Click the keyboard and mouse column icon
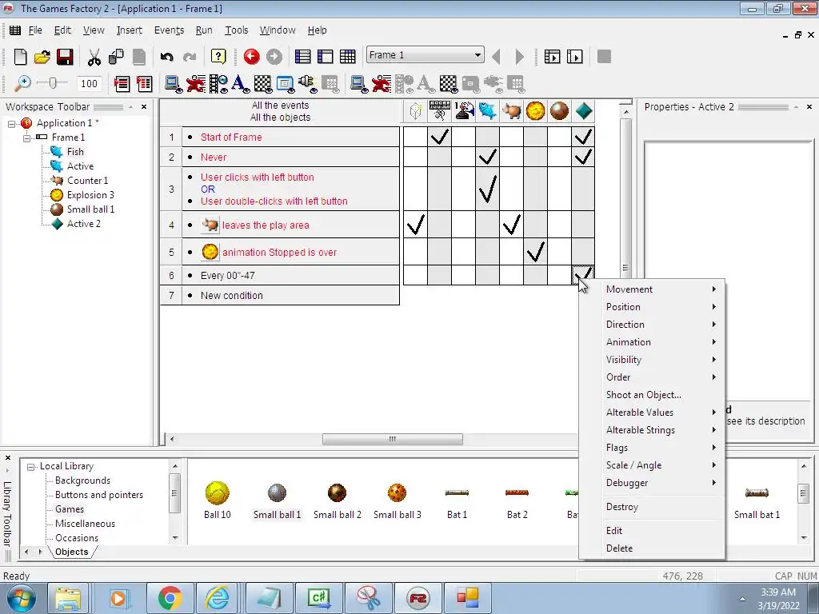 pos(440,110)
